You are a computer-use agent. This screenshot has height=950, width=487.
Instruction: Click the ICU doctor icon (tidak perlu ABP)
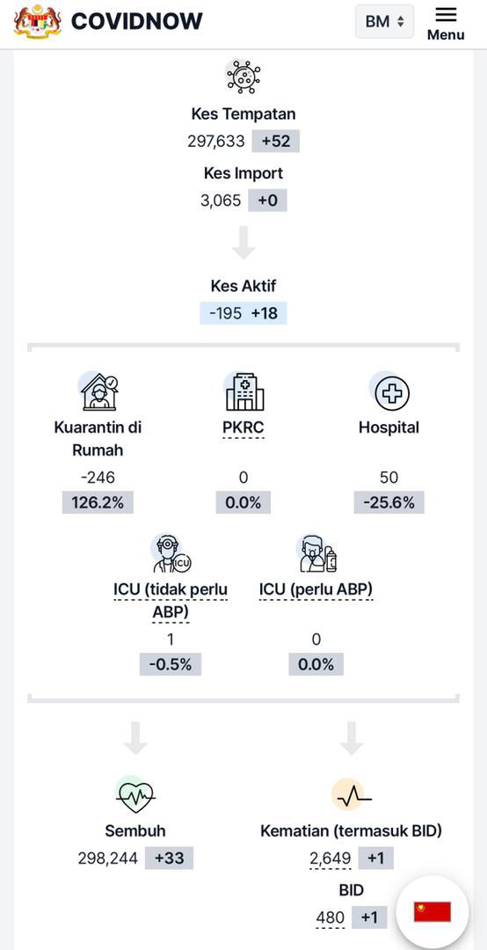click(x=171, y=553)
